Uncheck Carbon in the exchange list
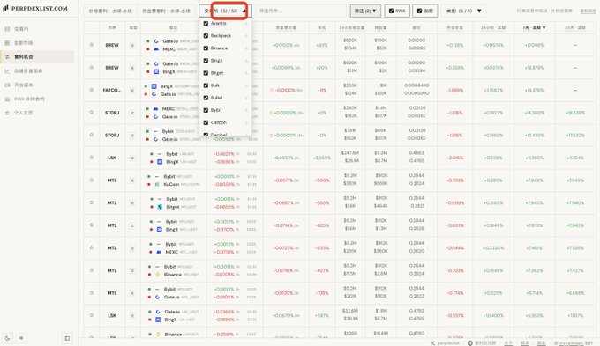The image size is (600, 346). click(x=206, y=122)
